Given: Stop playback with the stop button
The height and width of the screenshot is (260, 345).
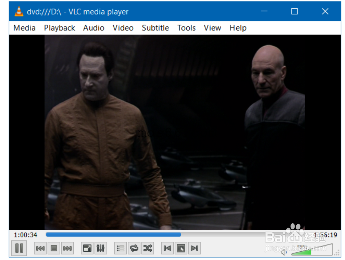Looking at the screenshot, I should coord(54,248).
